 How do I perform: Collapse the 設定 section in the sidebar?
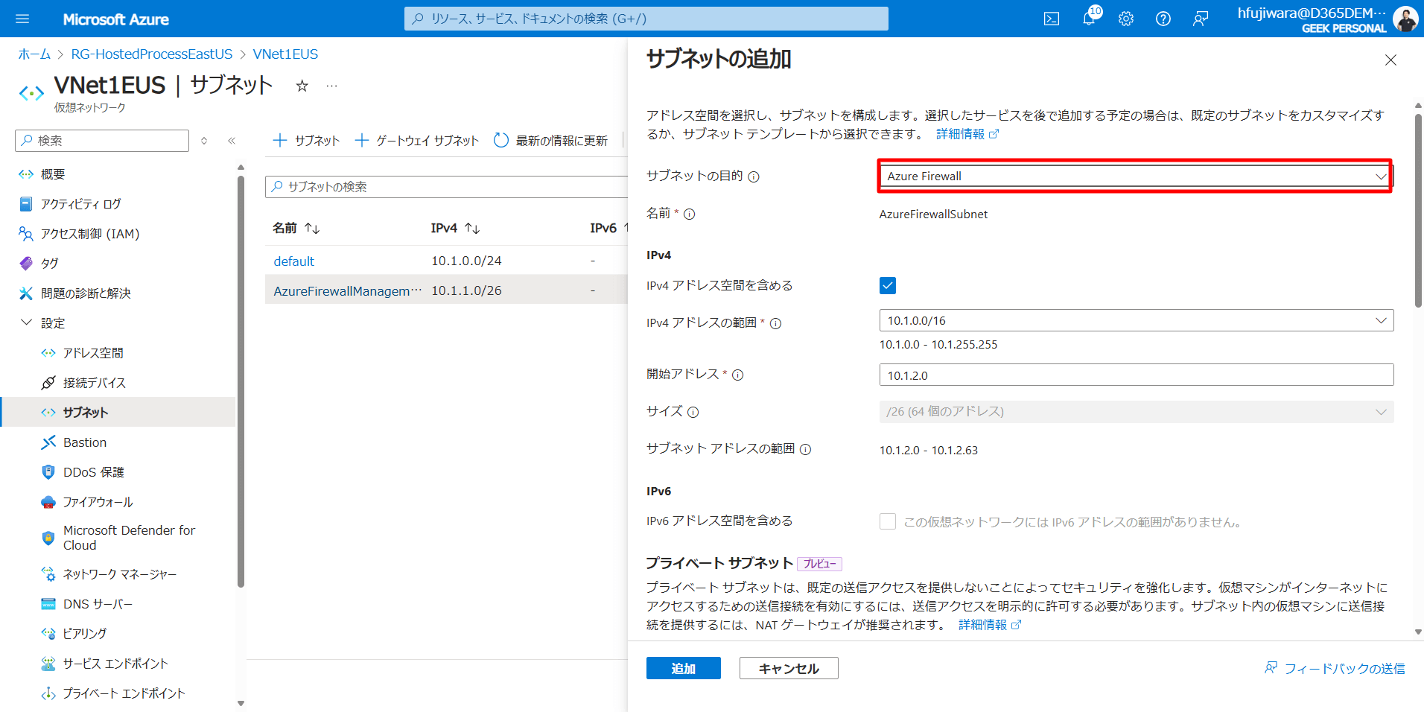click(x=27, y=322)
